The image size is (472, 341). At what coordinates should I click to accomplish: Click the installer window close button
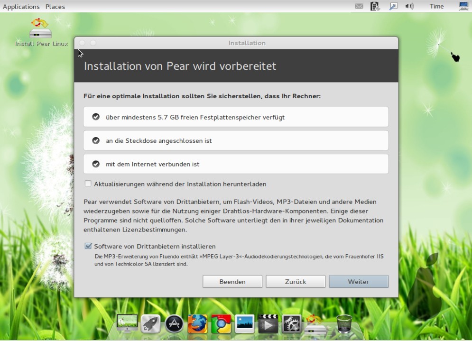point(82,43)
